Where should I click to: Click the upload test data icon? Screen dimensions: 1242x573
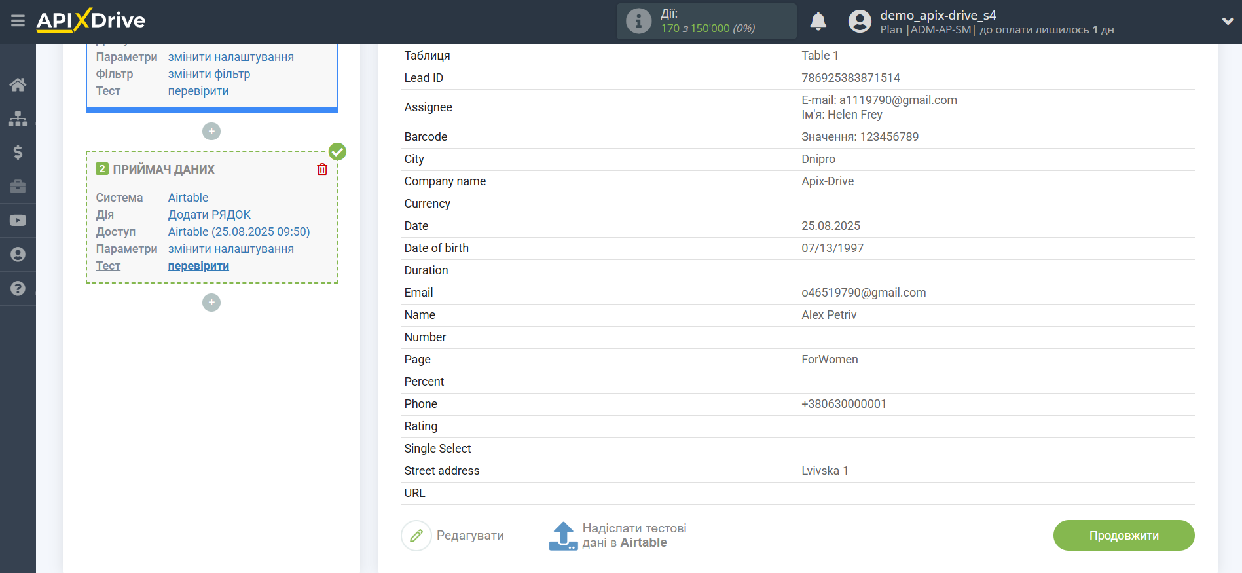[x=563, y=536]
